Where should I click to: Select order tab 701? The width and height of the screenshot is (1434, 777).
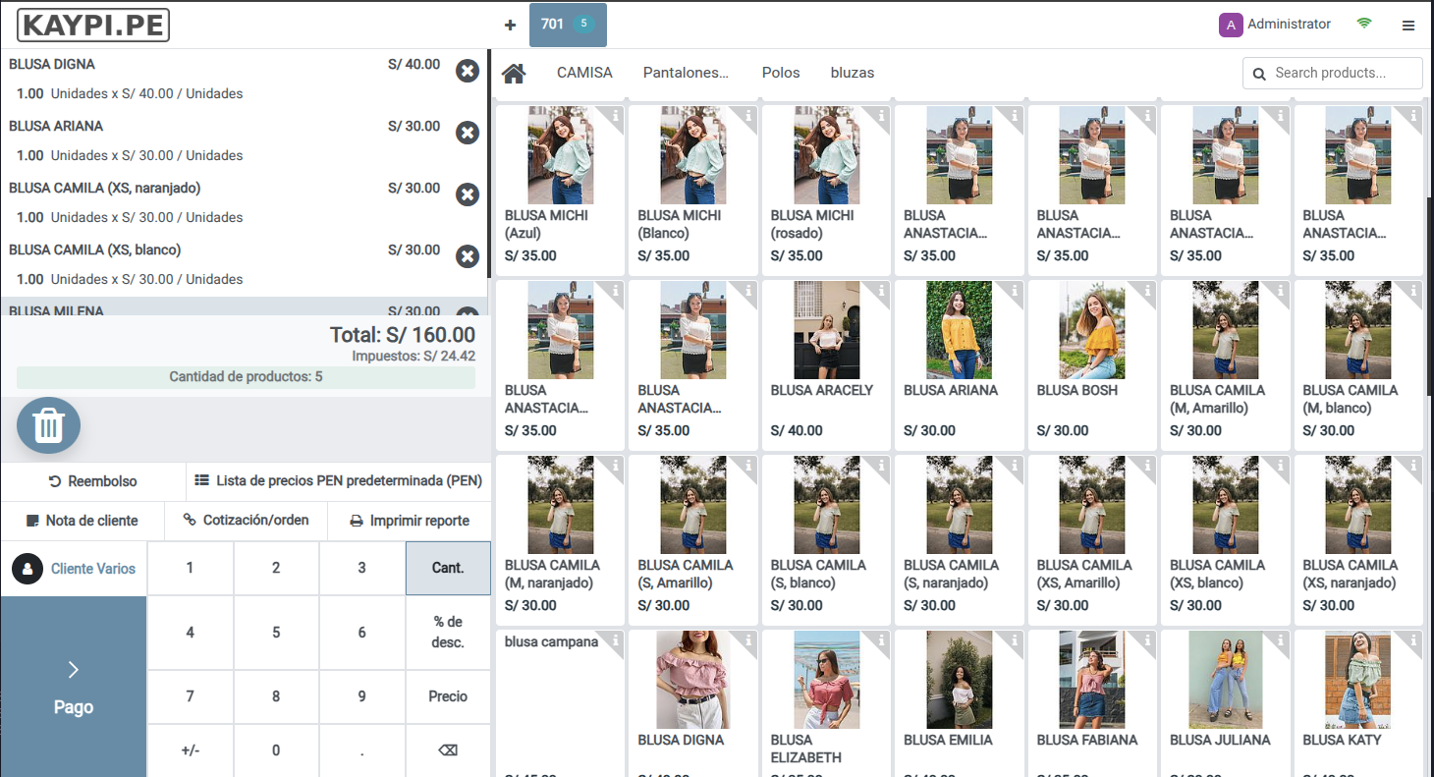568,25
